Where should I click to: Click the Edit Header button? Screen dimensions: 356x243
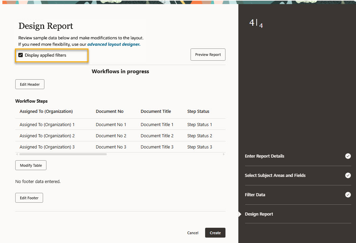(x=30, y=84)
